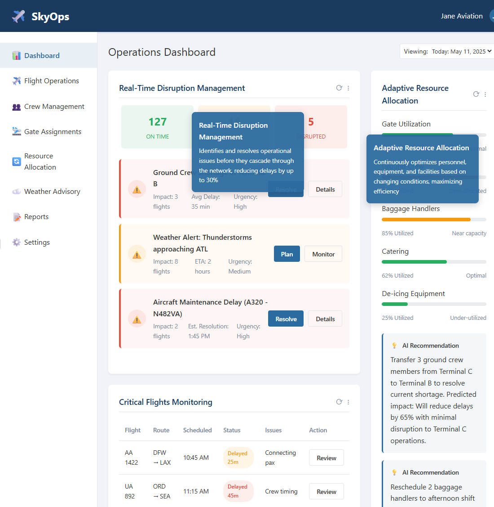The image size is (494, 507).
Task: Open Reports page
Action: click(x=49, y=217)
